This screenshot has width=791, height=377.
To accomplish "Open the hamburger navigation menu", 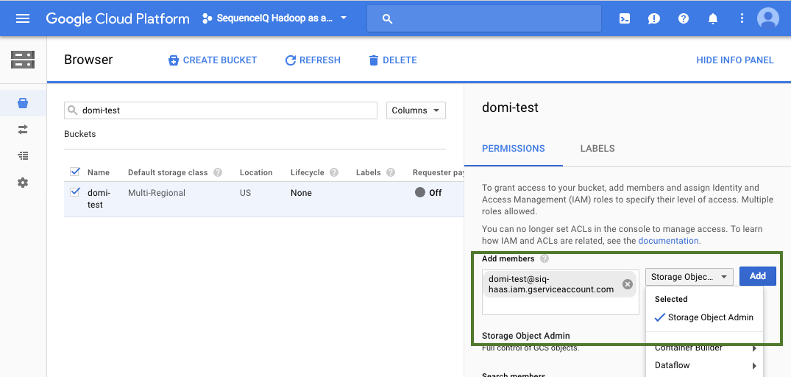I will click(x=23, y=18).
